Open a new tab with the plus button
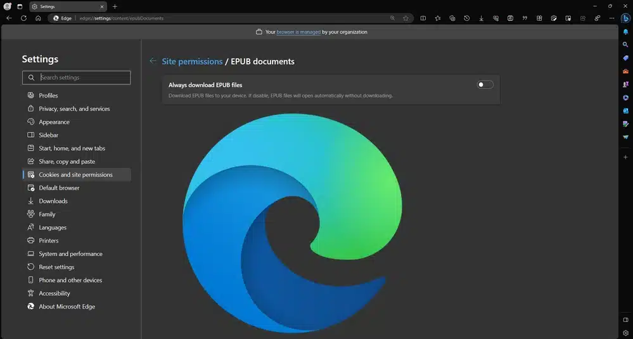 pos(115,6)
